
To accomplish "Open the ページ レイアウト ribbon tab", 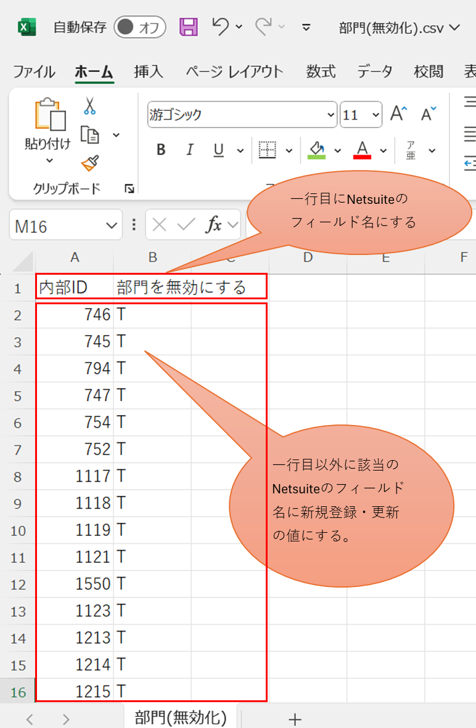I will tap(234, 71).
